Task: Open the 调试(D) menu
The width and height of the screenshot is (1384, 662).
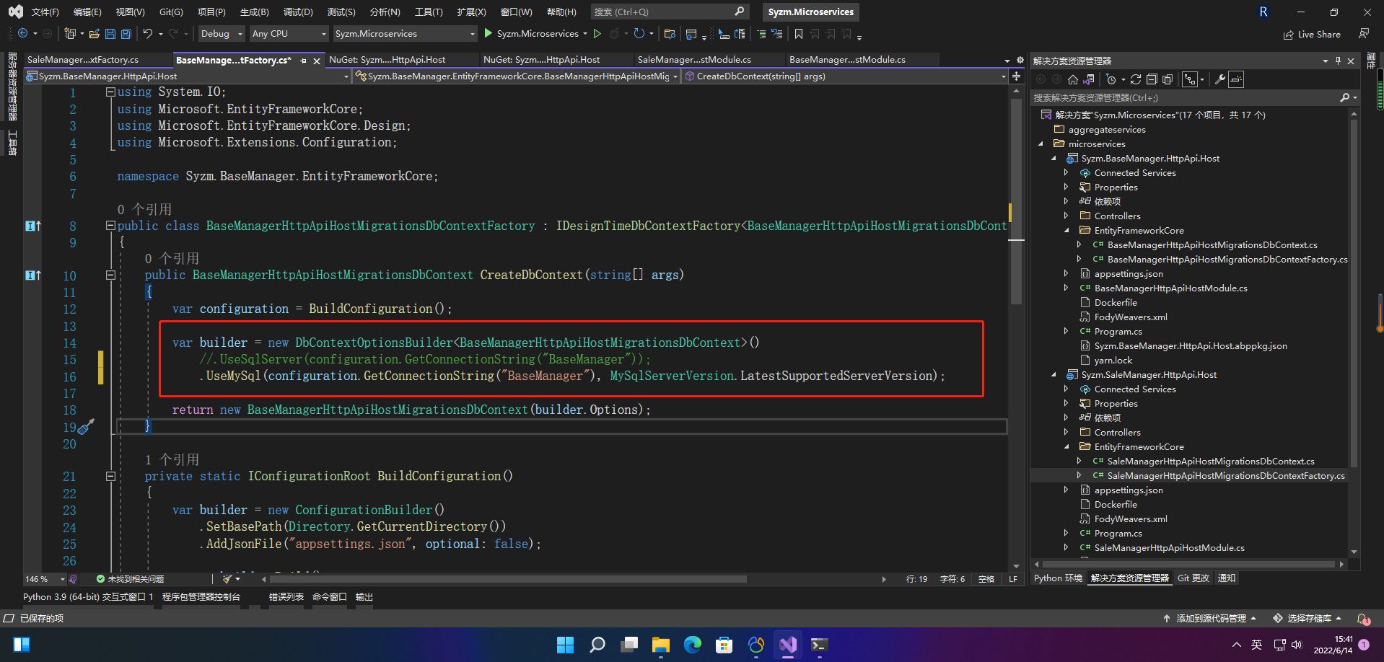Action: point(298,12)
